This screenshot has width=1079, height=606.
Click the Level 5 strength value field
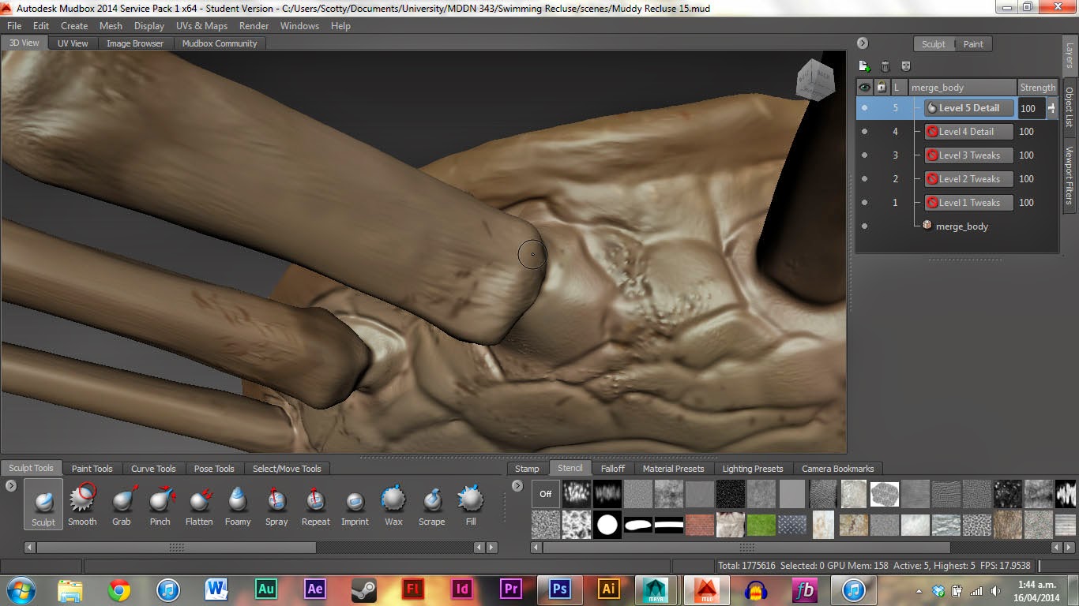(x=1032, y=109)
